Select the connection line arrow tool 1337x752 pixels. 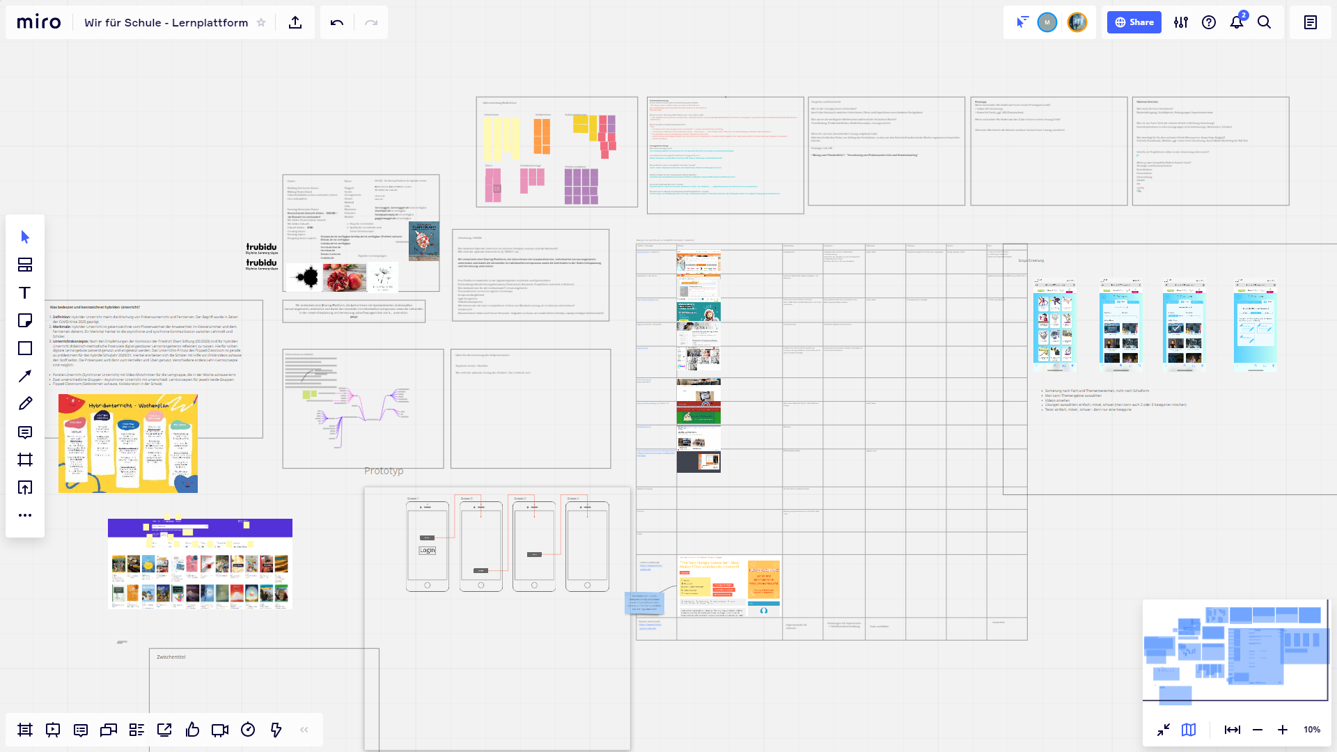tap(25, 376)
